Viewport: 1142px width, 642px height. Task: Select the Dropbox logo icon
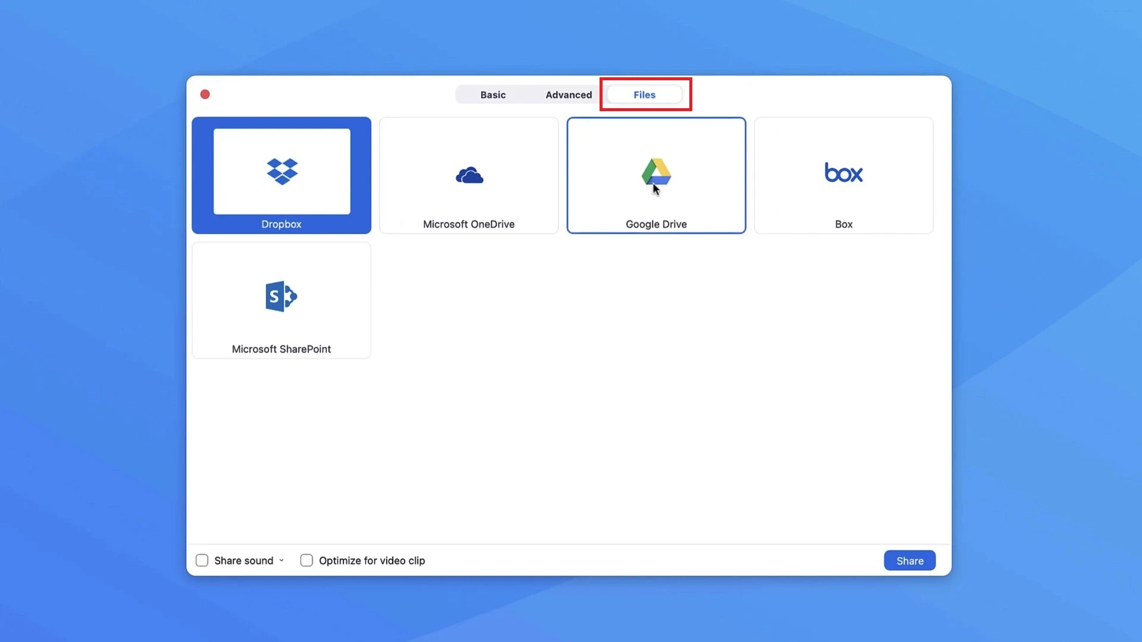point(281,172)
